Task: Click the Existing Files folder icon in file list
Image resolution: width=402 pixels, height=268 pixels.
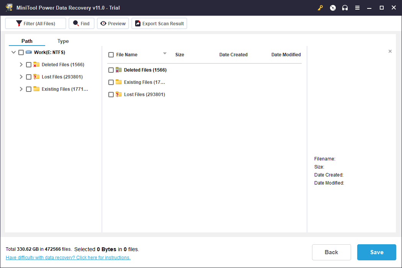Action: pos(118,82)
